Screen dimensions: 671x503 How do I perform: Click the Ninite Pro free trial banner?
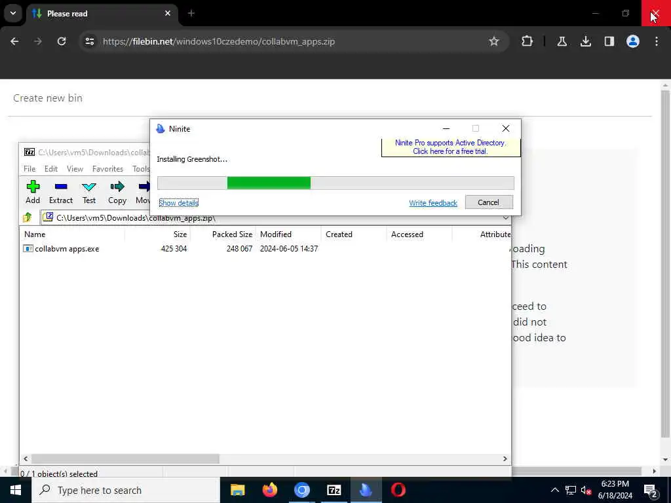(451, 147)
